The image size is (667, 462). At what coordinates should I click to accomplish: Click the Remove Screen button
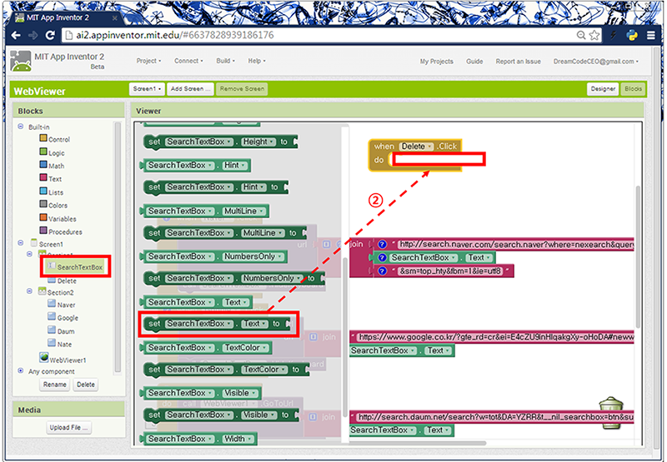coord(242,89)
